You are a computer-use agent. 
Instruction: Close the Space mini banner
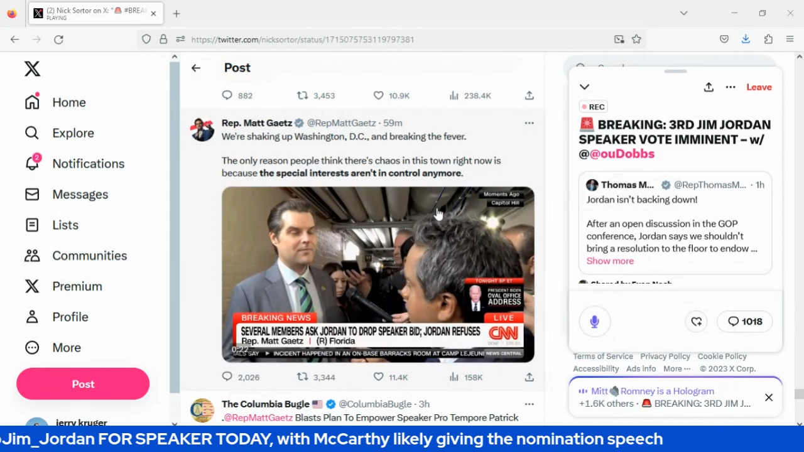tap(769, 397)
